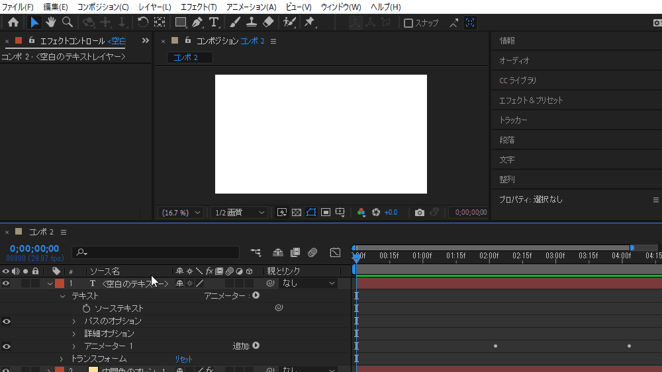The width and height of the screenshot is (662, 372).
Task: Click the playhead current time indicator
Action: [356, 258]
